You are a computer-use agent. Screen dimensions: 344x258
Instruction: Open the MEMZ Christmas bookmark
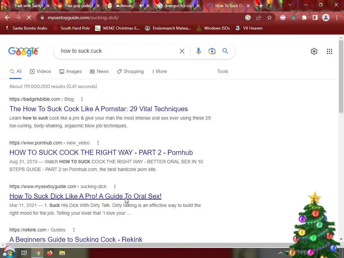(117, 28)
